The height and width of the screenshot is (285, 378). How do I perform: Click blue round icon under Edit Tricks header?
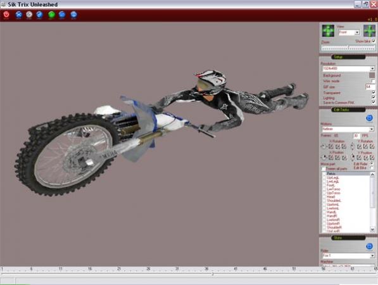click(369, 118)
